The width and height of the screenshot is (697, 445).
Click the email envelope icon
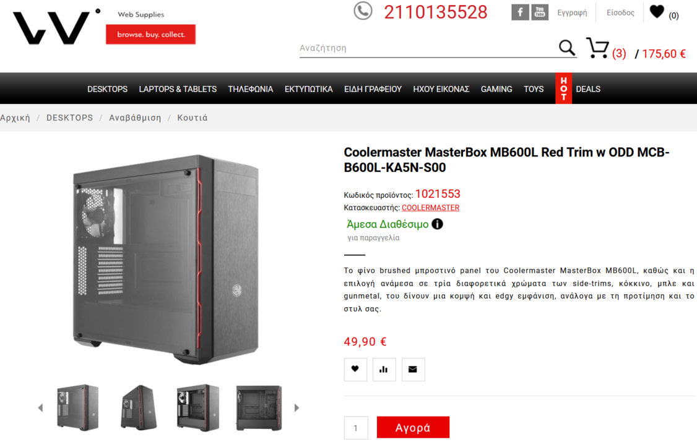[413, 369]
